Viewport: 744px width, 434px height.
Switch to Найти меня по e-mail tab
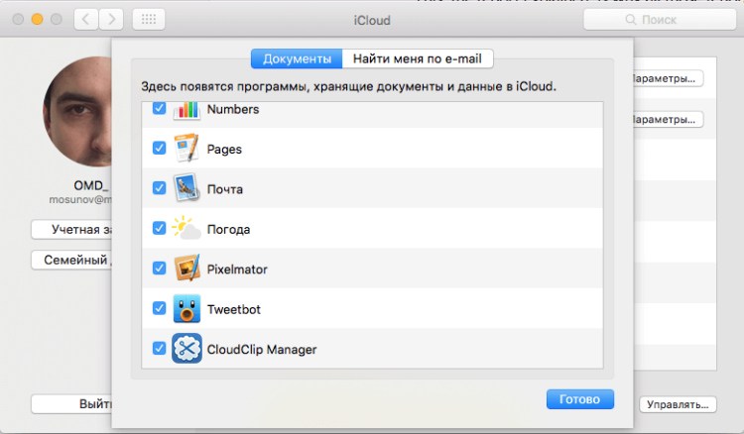tap(418, 58)
